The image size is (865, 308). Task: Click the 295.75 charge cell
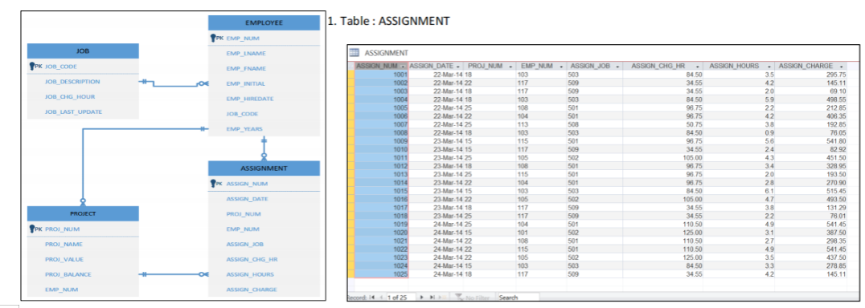811,75
